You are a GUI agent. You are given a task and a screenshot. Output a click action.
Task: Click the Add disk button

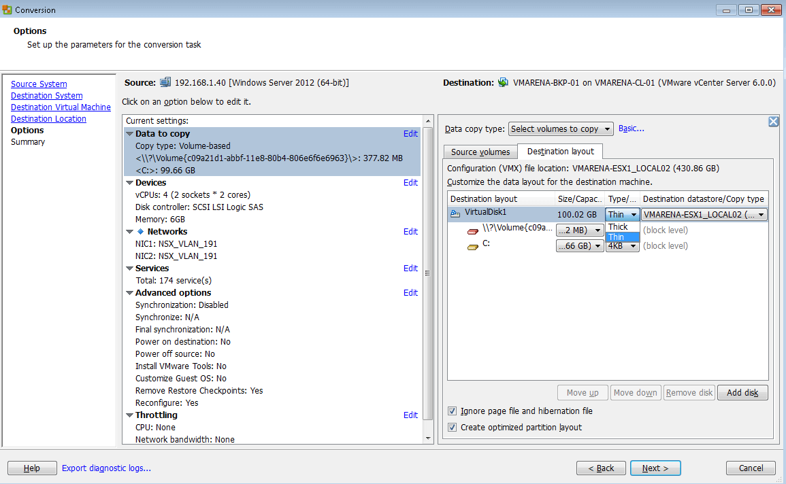[742, 393]
